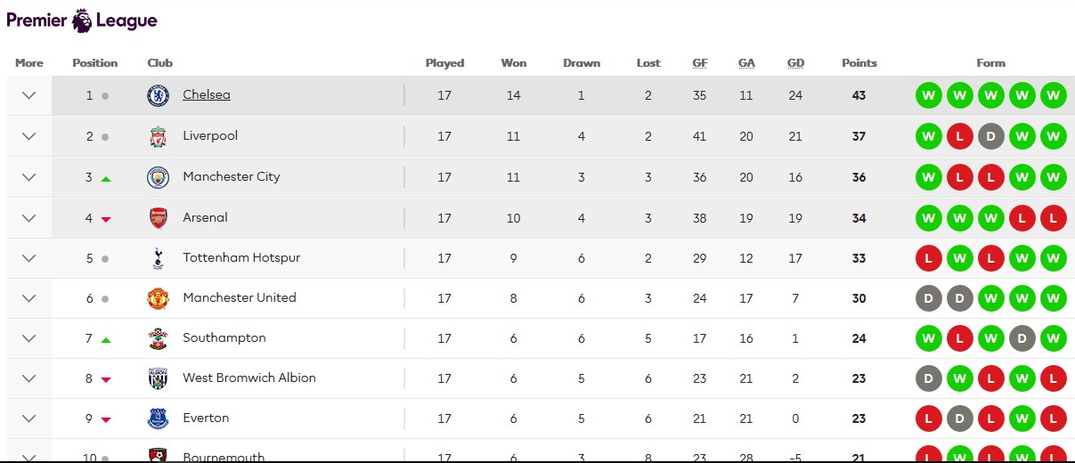Click Chelsea's first green W form circle
Screen dimensions: 1075x463
tap(929, 95)
